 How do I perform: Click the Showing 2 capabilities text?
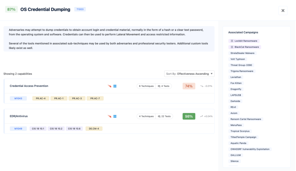click(18, 74)
